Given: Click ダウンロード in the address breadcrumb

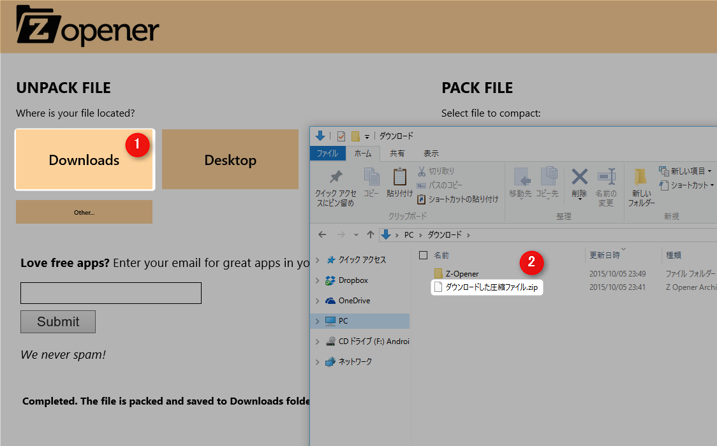Looking at the screenshot, I should tap(445, 235).
